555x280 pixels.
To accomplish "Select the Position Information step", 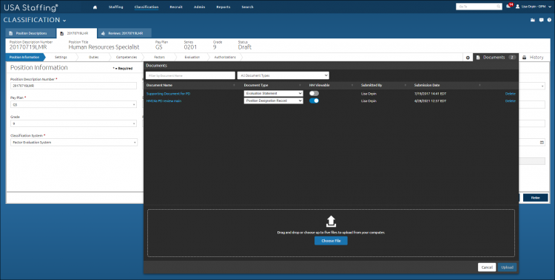I will coord(24,58).
